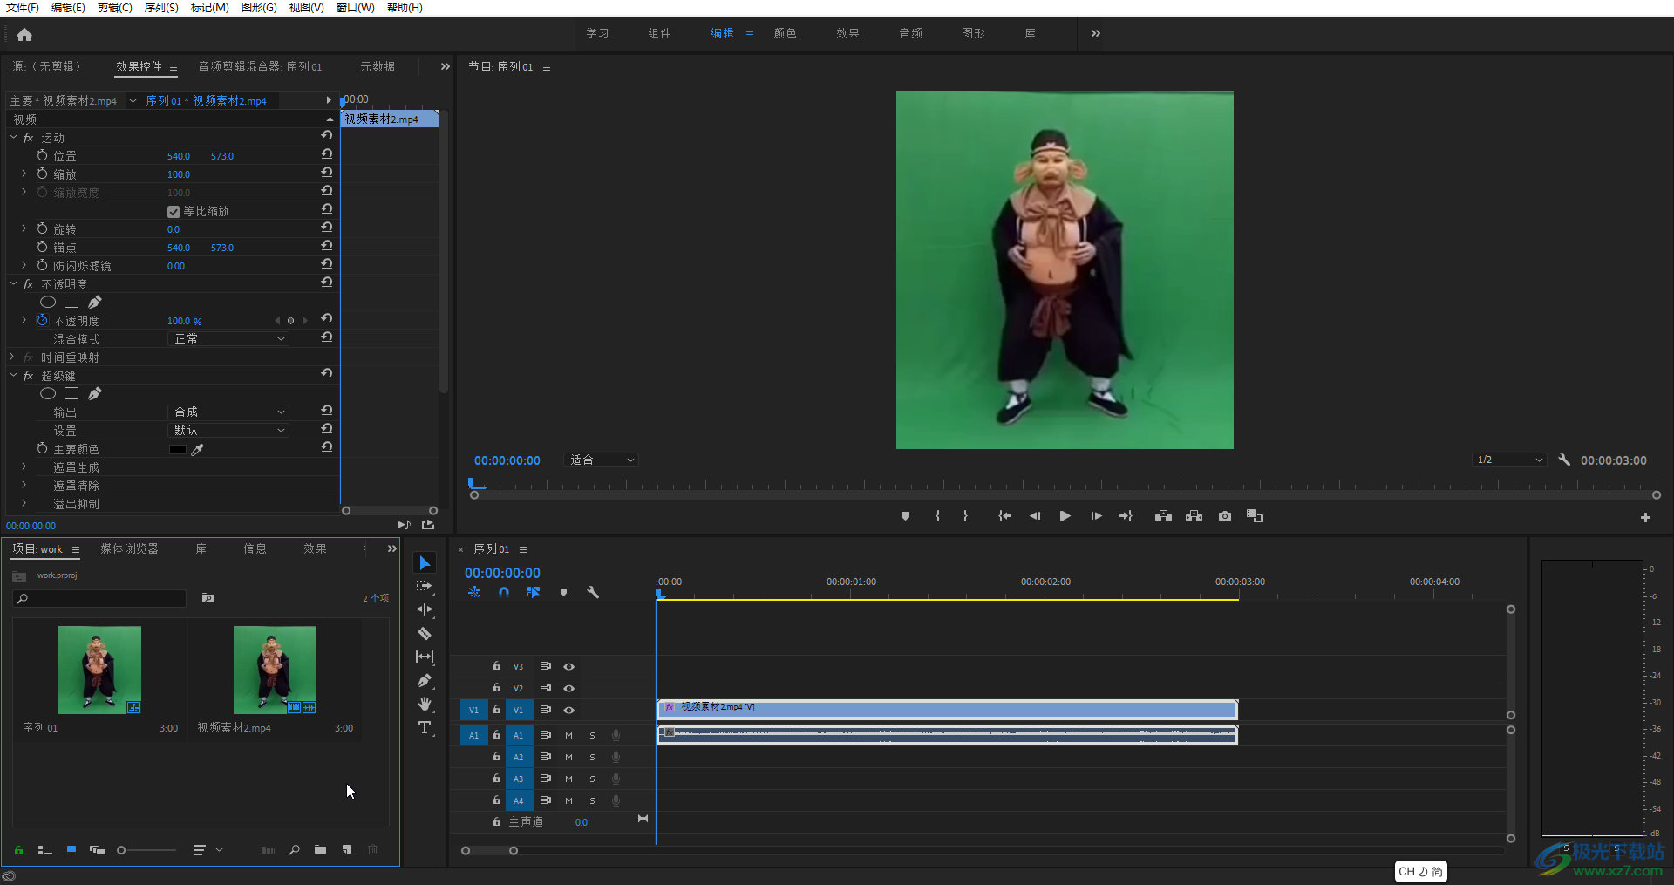Screen dimensions: 1674x885
Task: Play the sequence in the program monitor
Action: pyautogui.click(x=1065, y=516)
